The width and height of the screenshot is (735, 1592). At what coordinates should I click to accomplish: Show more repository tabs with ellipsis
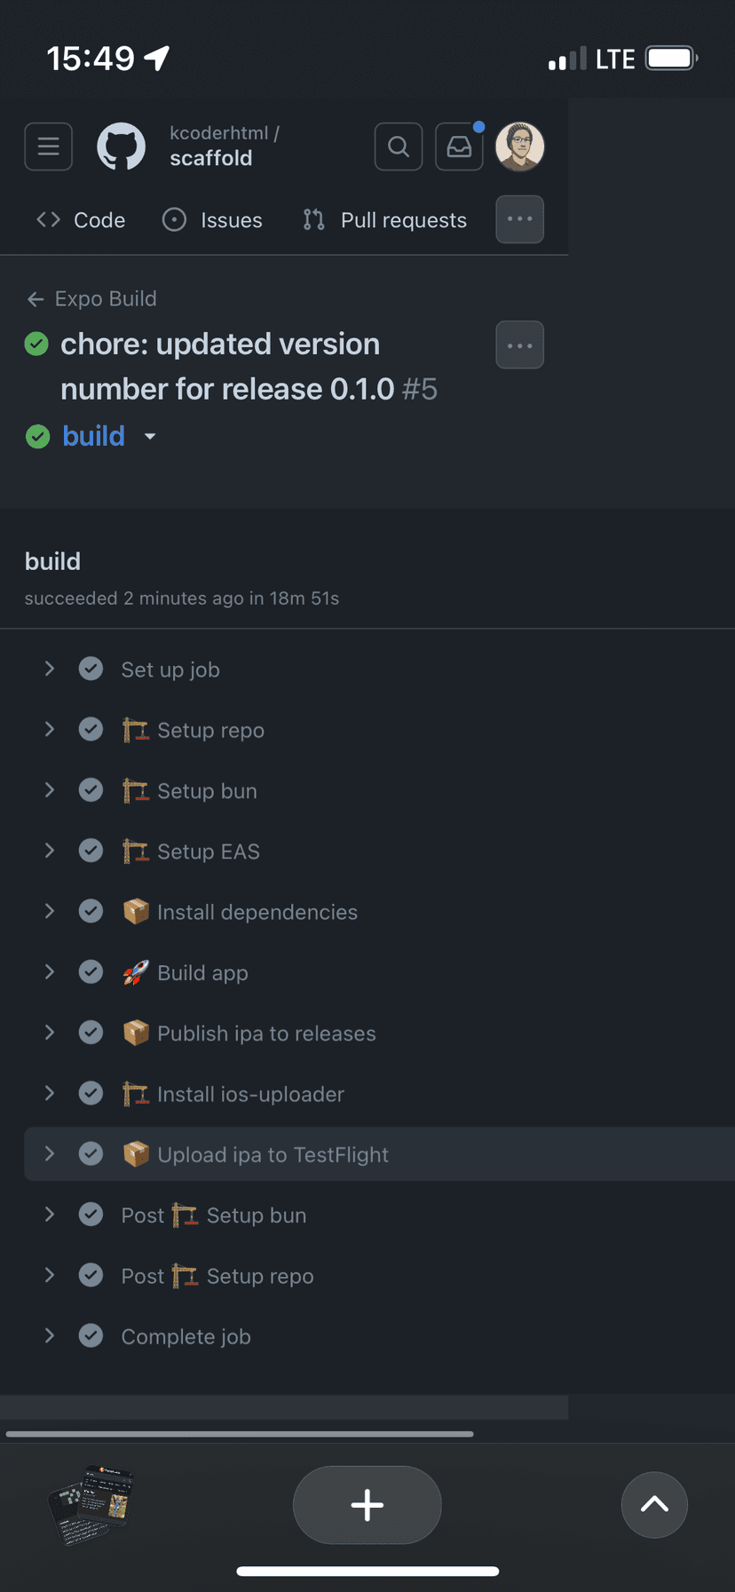[519, 219]
